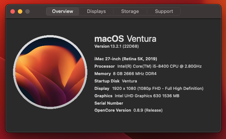Click 8 GB 2666 MHz DDR4 value
The width and height of the screenshot is (226, 139).
point(135,74)
